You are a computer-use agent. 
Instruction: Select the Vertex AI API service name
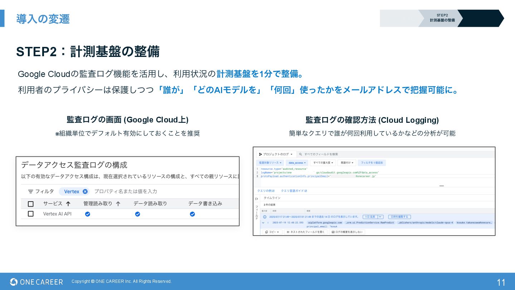click(x=57, y=214)
